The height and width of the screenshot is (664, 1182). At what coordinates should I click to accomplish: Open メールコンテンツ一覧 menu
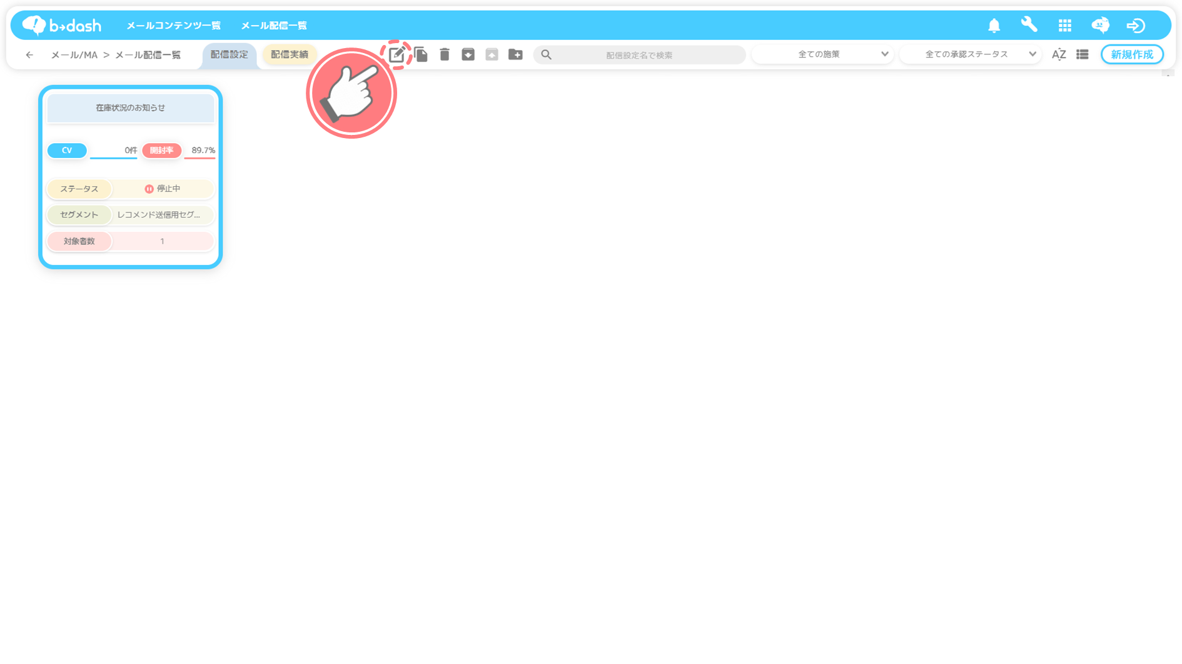point(173,26)
